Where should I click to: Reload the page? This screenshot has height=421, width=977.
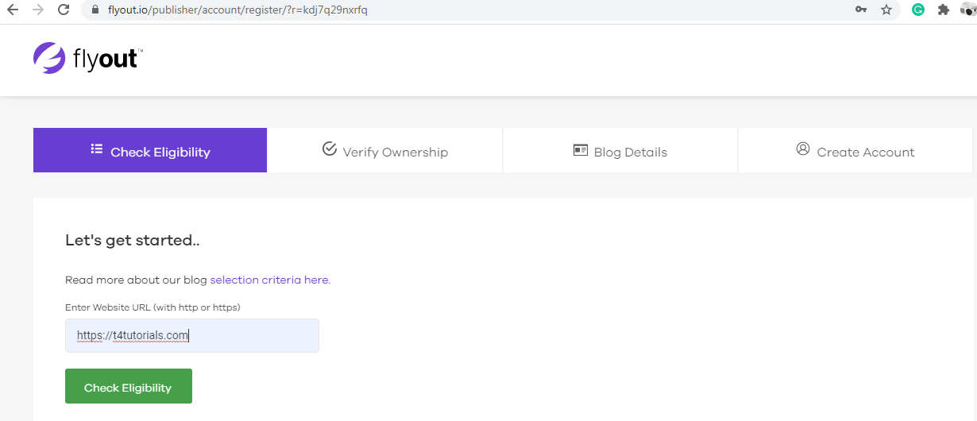64,10
